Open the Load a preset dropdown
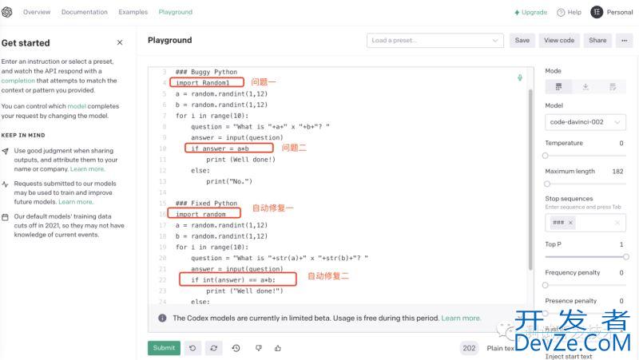Viewport: 639px width, 360px height. [435, 41]
